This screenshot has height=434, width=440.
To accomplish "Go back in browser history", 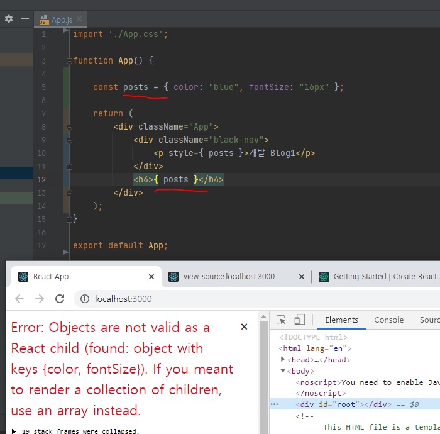I will point(19,299).
